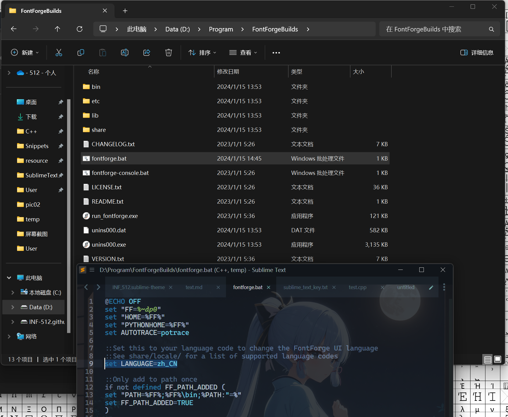
Task: Switch to the text.md tab
Action: [x=194, y=287]
